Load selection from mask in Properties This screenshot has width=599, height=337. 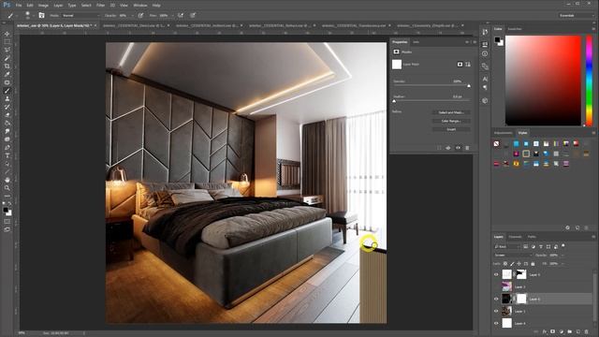[439, 148]
